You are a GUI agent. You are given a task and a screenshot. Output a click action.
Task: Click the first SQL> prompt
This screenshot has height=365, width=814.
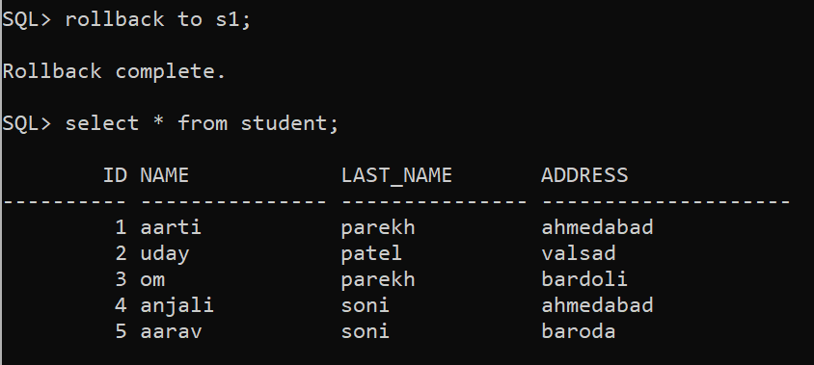point(27,19)
